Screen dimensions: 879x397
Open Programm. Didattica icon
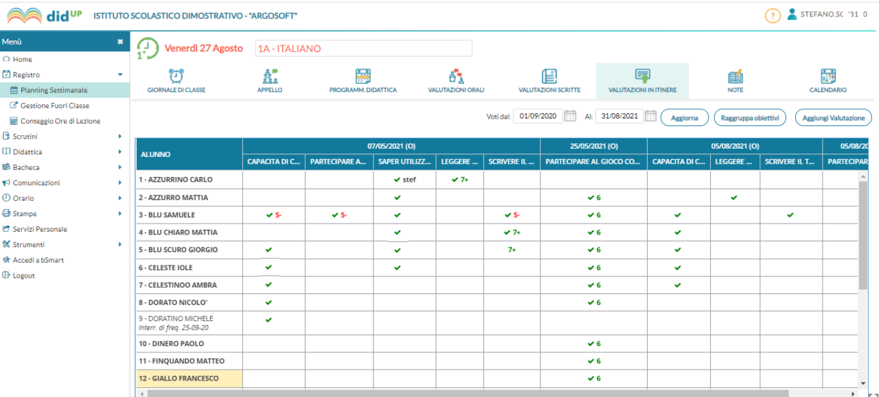(363, 76)
